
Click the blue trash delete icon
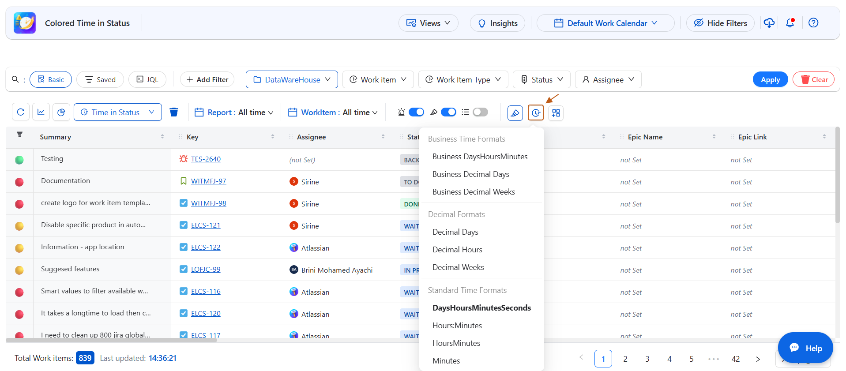tap(174, 112)
